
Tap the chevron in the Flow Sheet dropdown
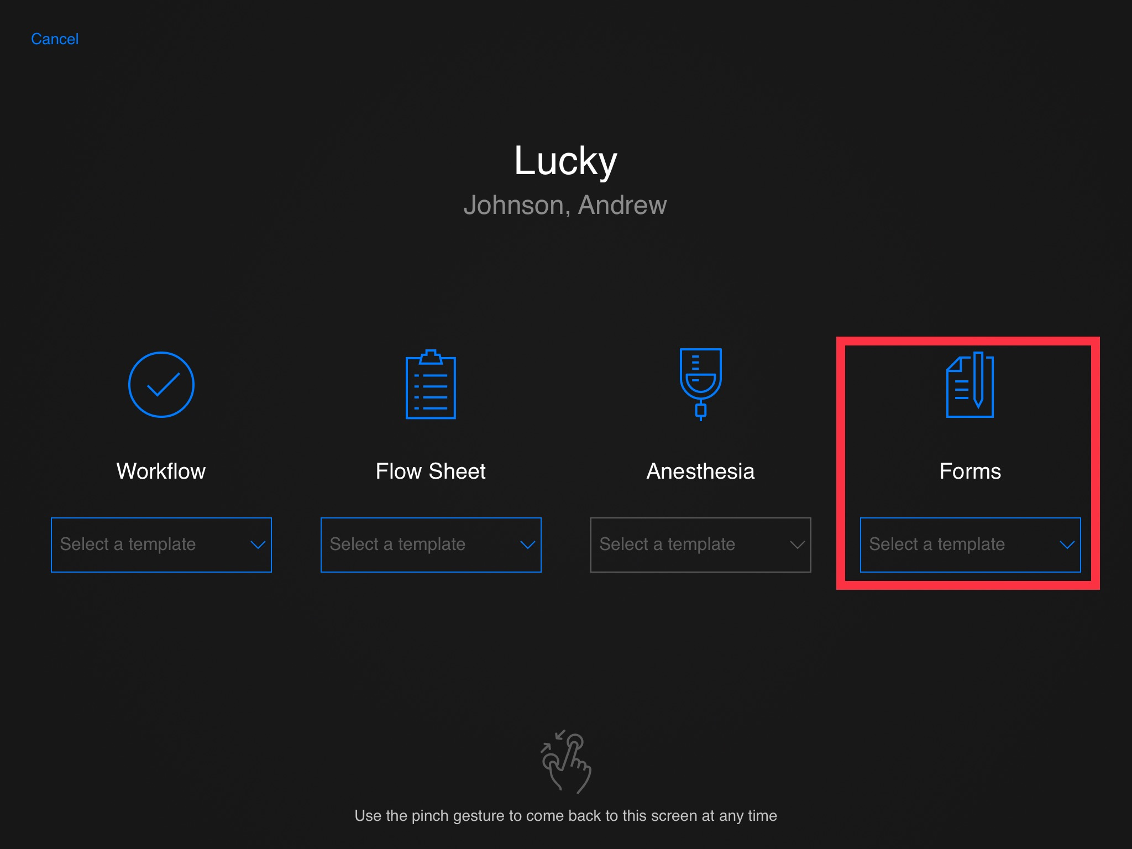pyautogui.click(x=527, y=545)
